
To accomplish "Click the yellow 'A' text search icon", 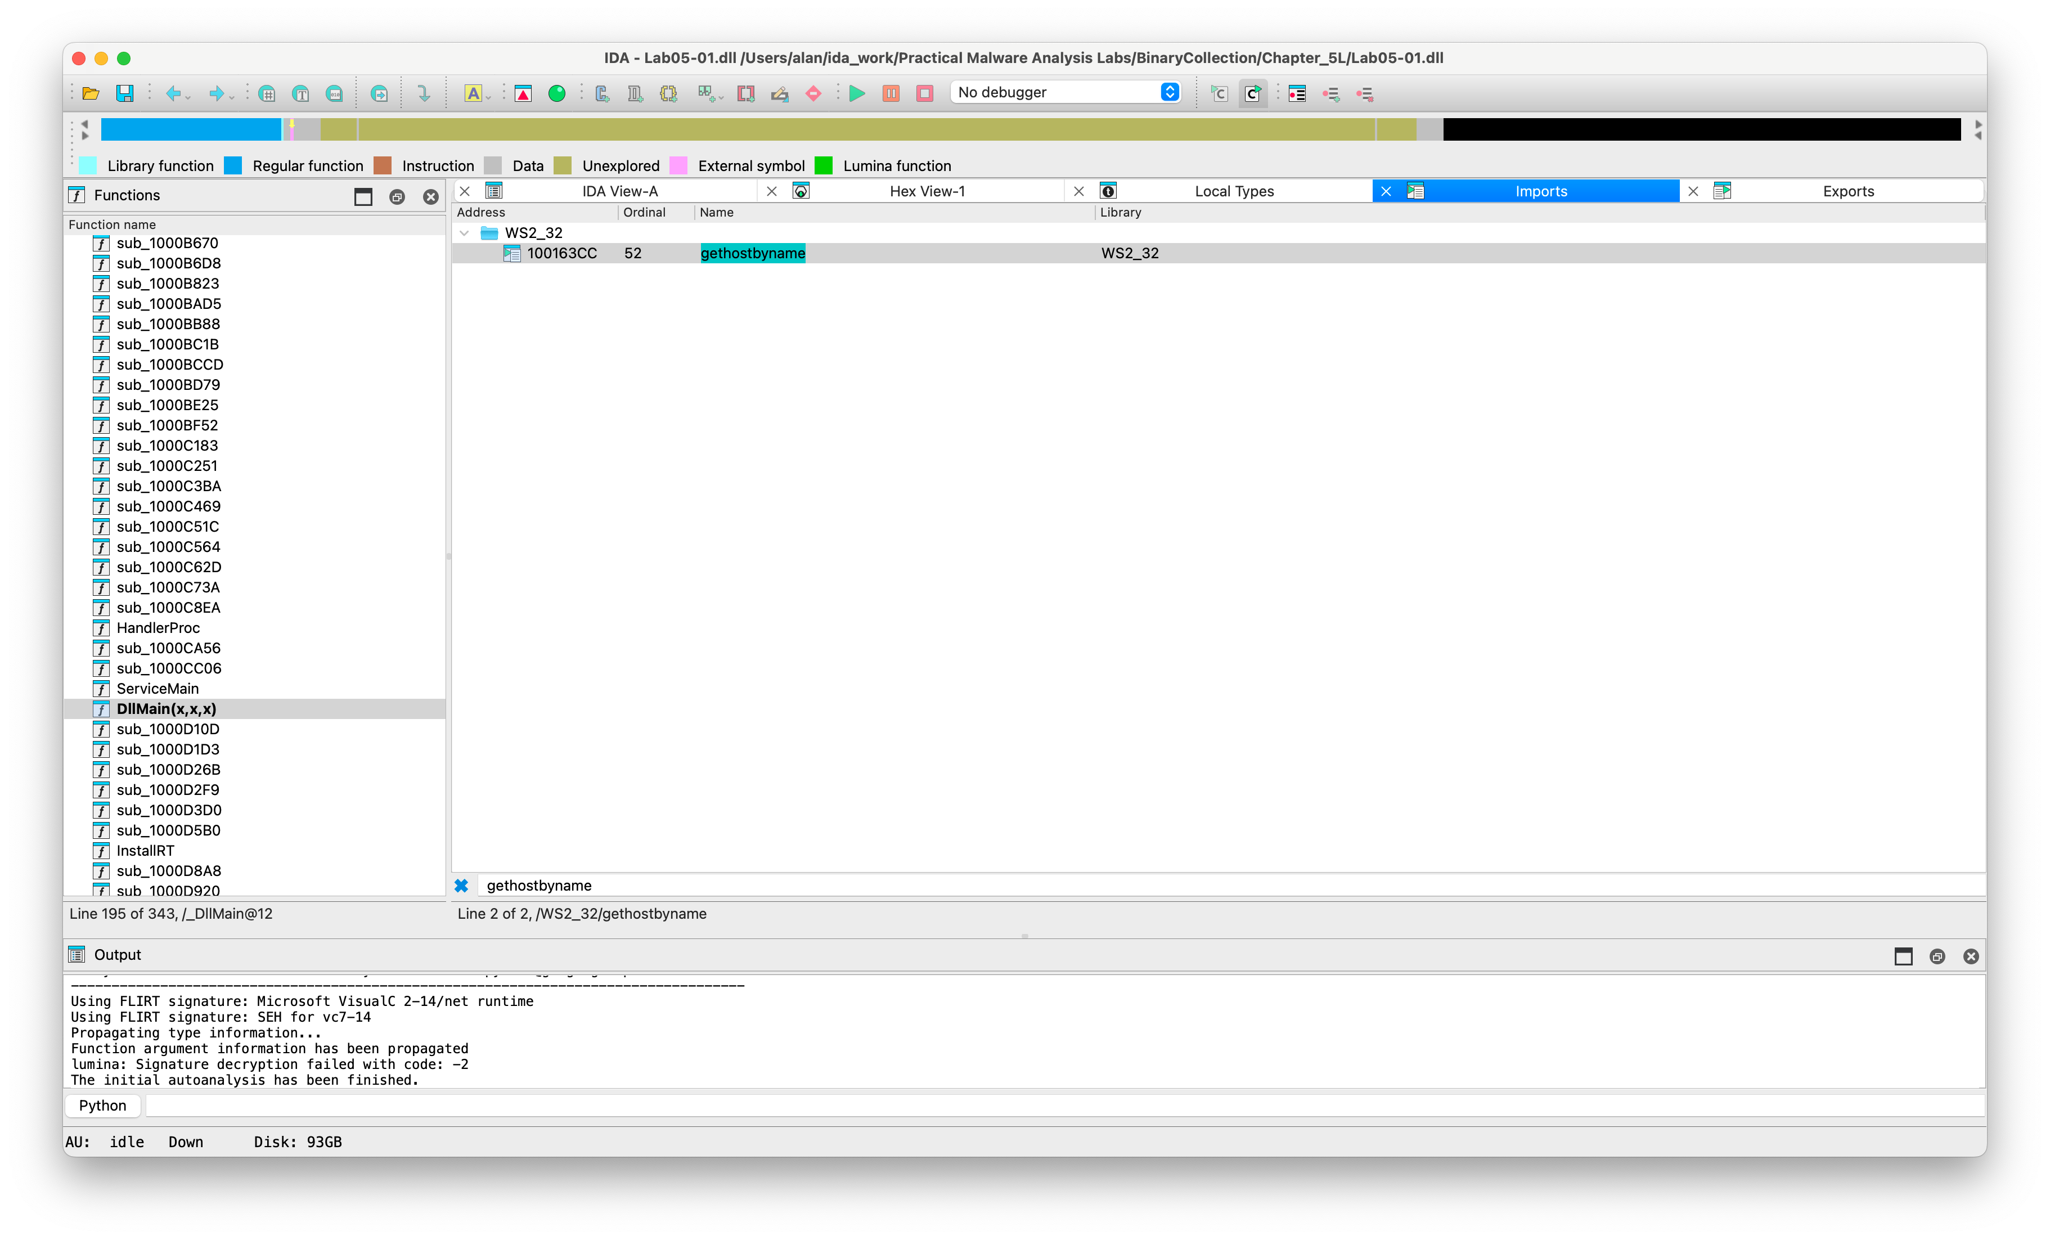I will tap(473, 93).
